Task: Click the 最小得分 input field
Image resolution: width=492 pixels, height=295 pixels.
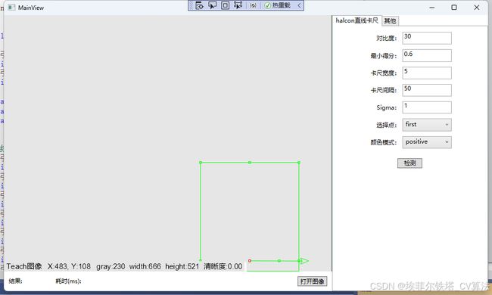Action: [x=427, y=55]
